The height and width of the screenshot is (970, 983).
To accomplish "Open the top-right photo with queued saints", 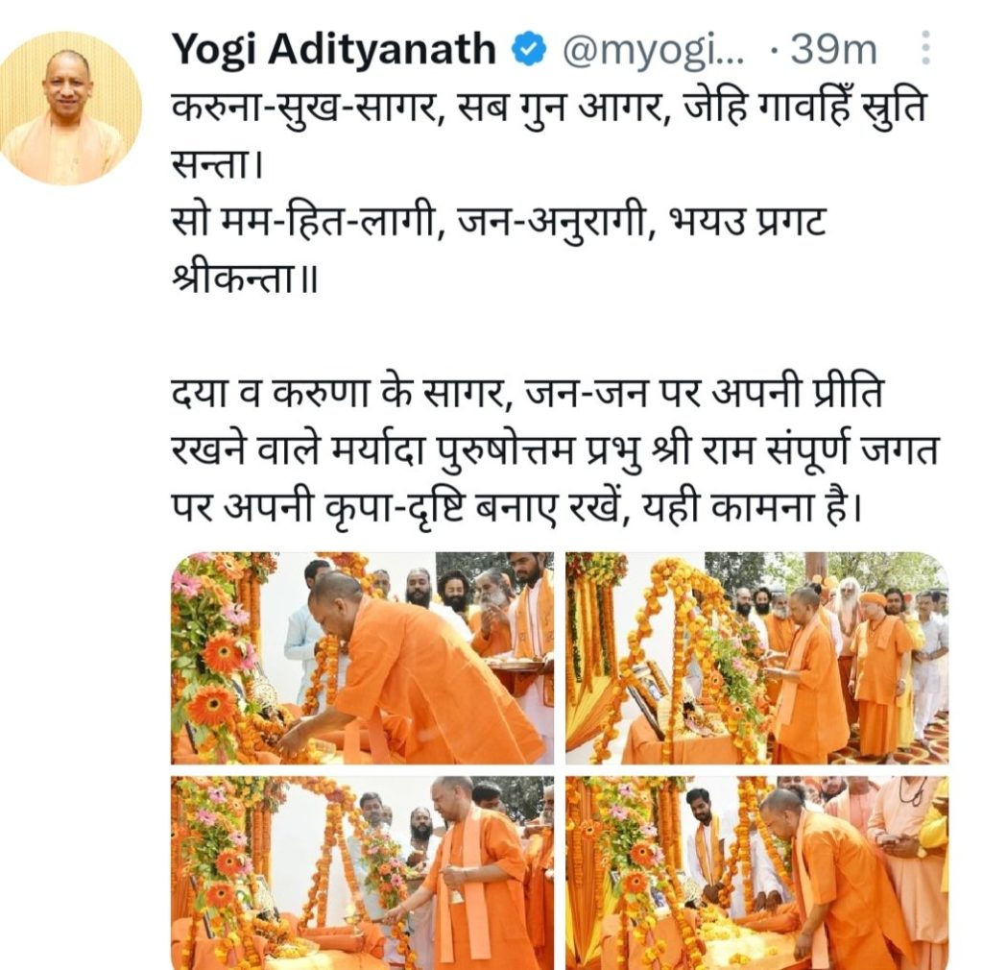I will [x=756, y=659].
